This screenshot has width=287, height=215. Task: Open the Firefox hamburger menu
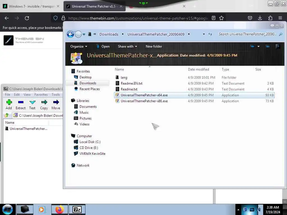click(280, 18)
